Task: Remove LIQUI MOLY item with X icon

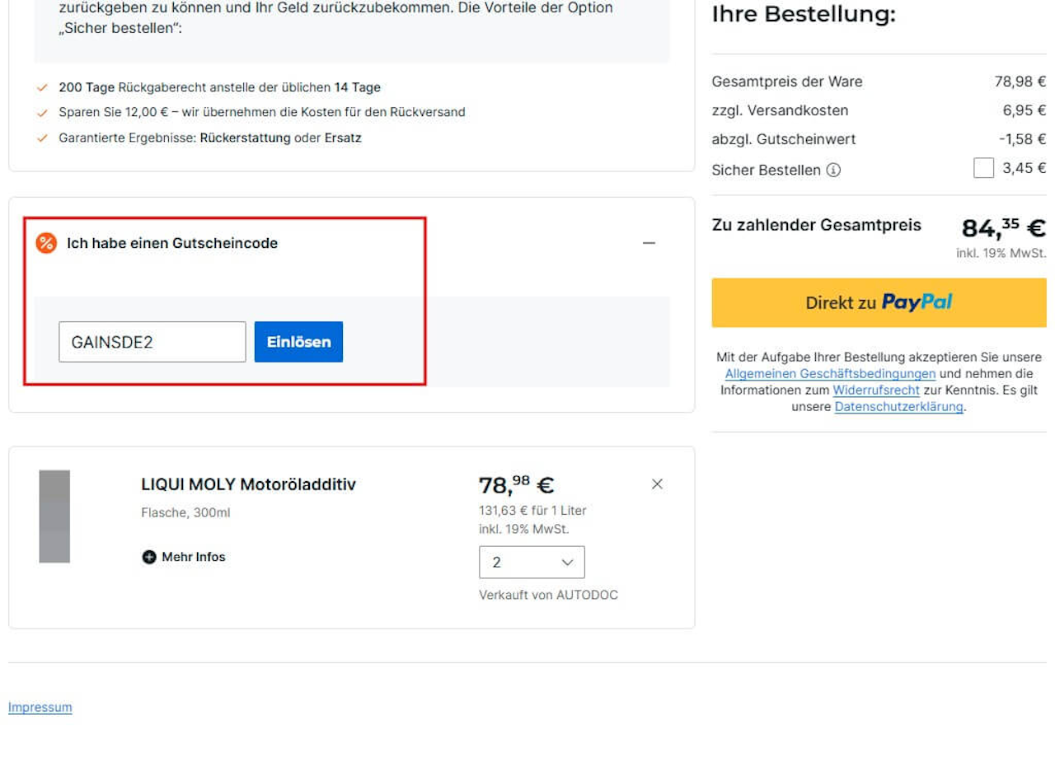Action: click(x=657, y=484)
